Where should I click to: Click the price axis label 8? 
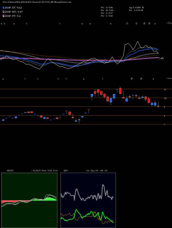click(x=164, y=116)
